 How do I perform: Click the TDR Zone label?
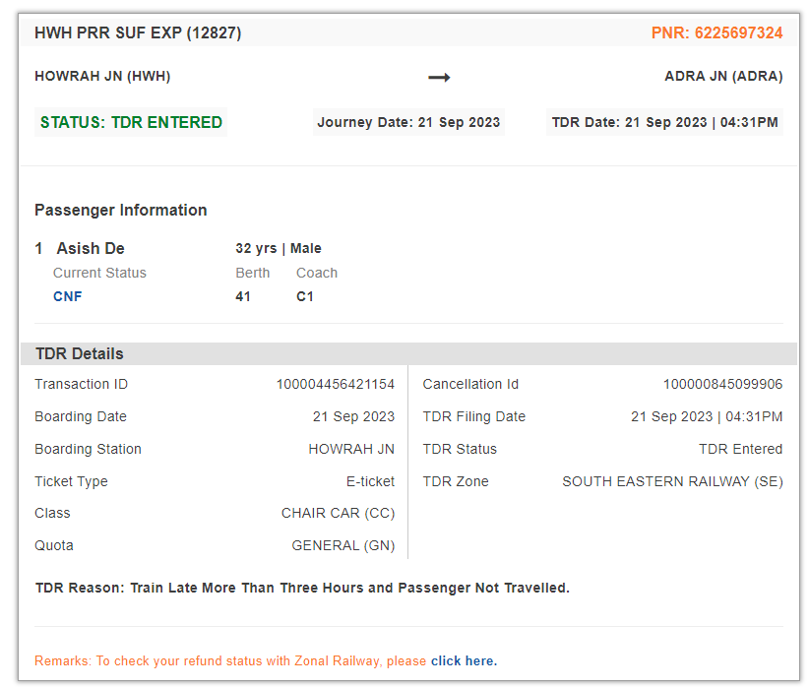[x=456, y=481]
